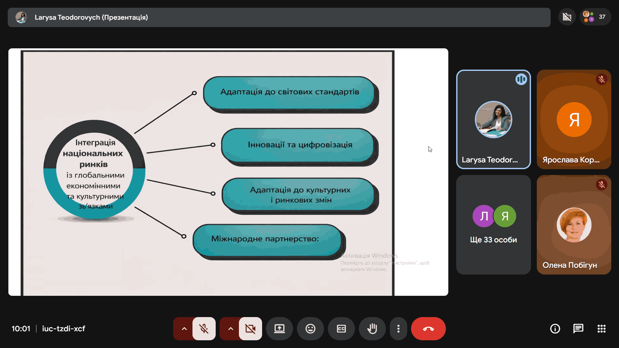Image resolution: width=619 pixels, height=348 pixels.
Task: Click the disabled background effects icon in top bar
Action: [567, 17]
